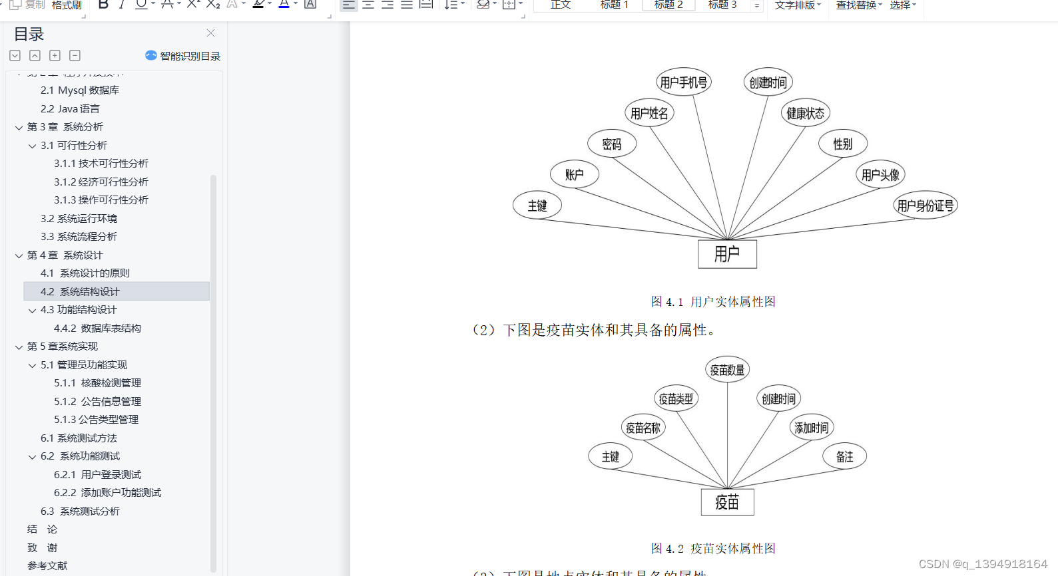1058x576 pixels.
Task: Jump to 2.1 Mysql 数据库 heading
Action: click(80, 90)
